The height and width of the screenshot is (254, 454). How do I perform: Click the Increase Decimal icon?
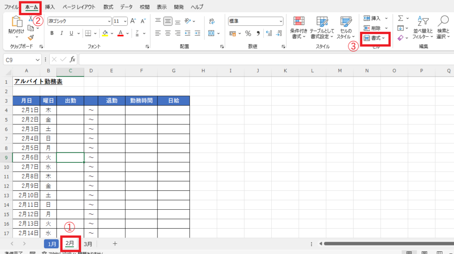tap(269, 34)
